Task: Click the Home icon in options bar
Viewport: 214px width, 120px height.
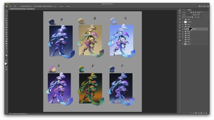Action: [x=7, y=6]
